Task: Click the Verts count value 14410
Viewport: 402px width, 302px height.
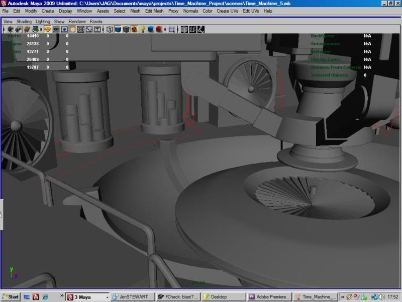Action: (33, 36)
